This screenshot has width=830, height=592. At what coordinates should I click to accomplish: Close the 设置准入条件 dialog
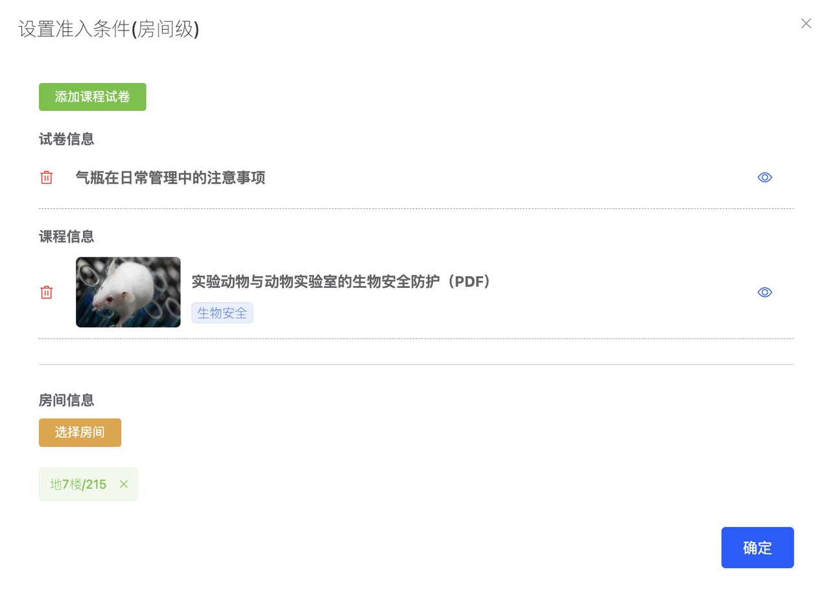point(806,23)
